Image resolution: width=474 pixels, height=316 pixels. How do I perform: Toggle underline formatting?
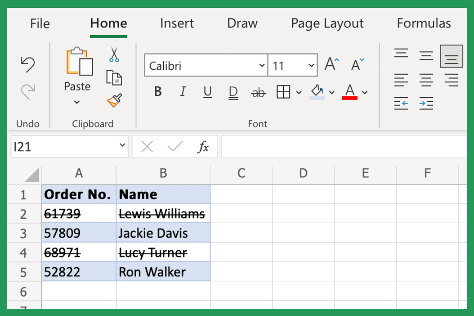coord(207,91)
